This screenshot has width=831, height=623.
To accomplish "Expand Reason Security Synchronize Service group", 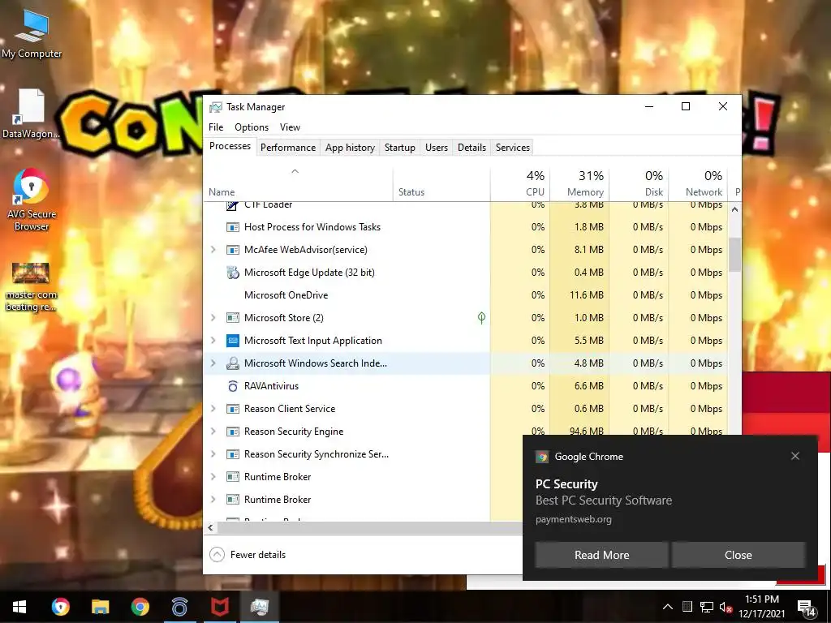I will click(x=213, y=454).
